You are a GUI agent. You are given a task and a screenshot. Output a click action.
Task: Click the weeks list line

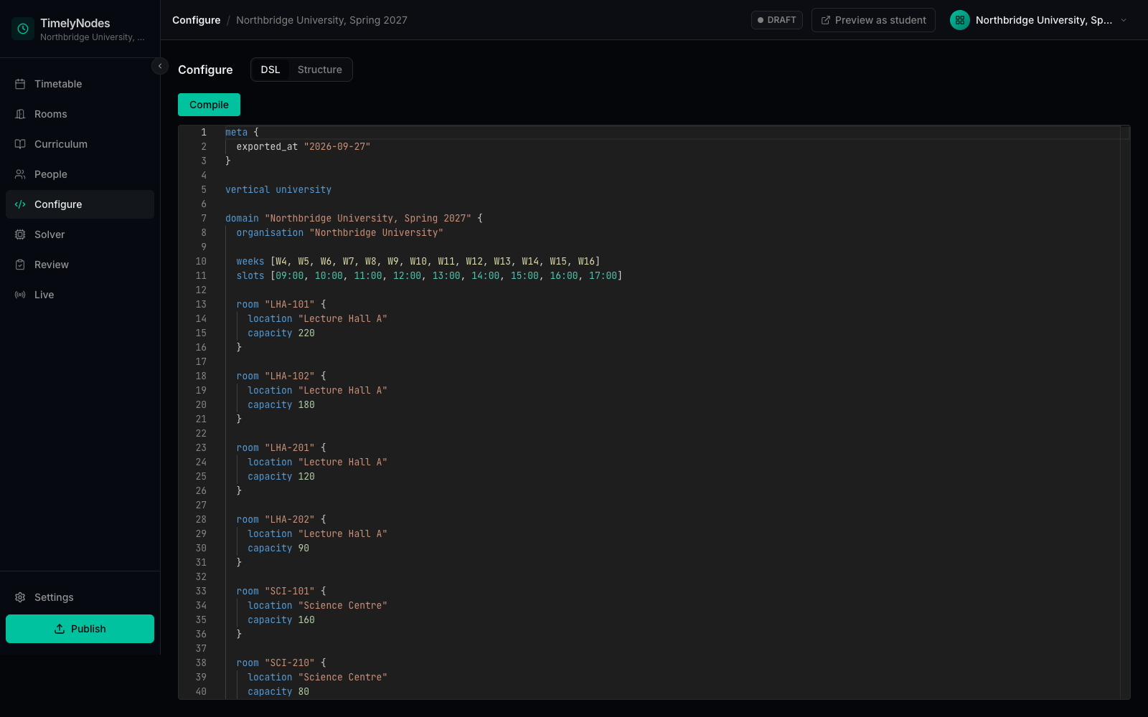(418, 261)
